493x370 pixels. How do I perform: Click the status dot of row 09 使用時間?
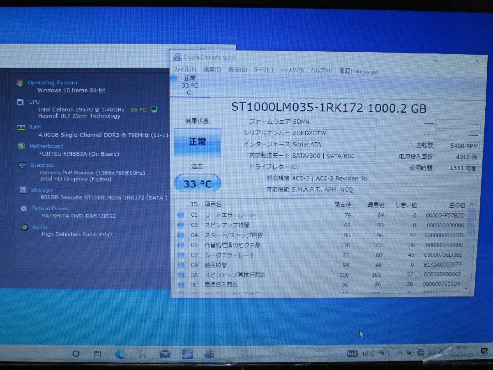tap(180, 265)
